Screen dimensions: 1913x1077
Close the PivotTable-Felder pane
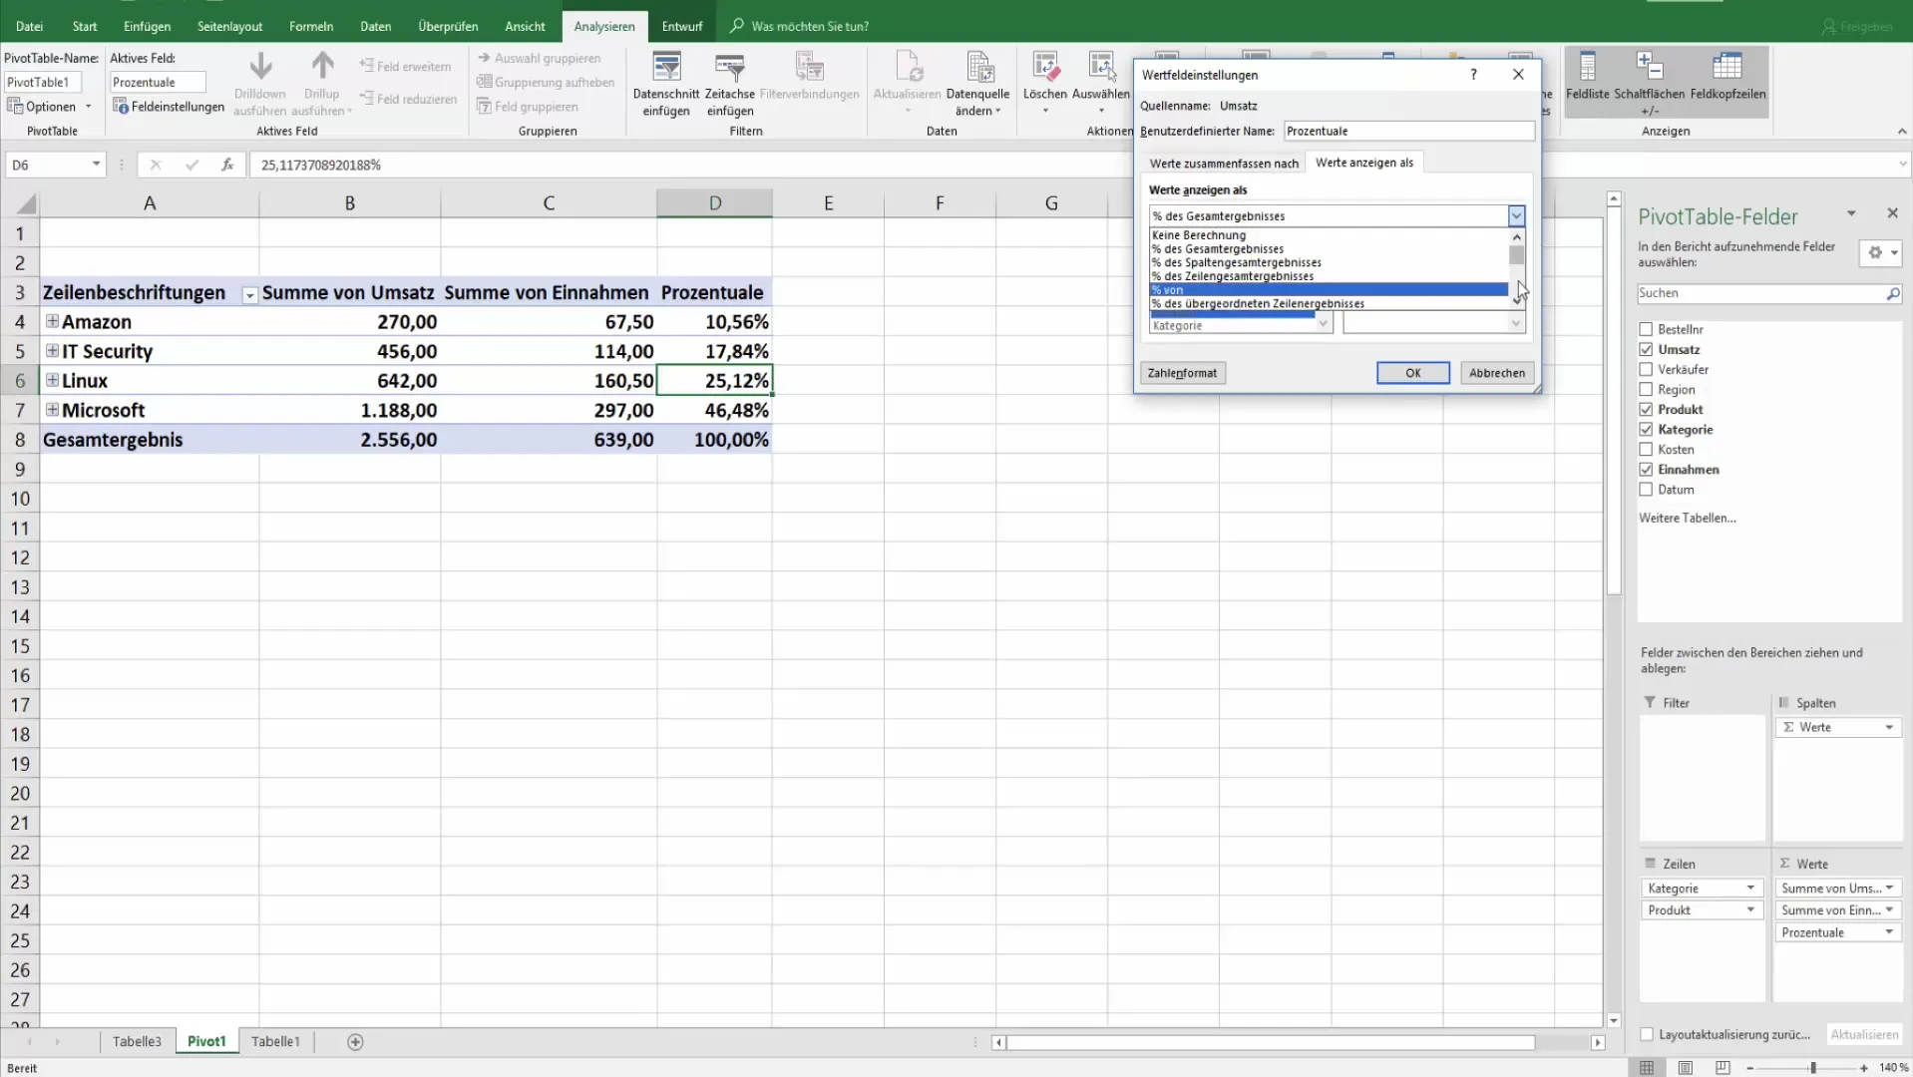(x=1892, y=213)
